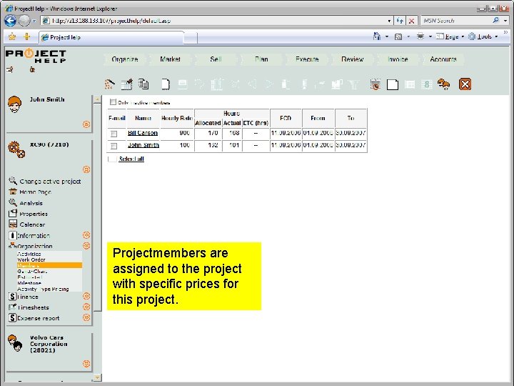Viewport: 514px width, 386px height.
Task: Open the Accounts menu
Action: pyautogui.click(x=443, y=59)
